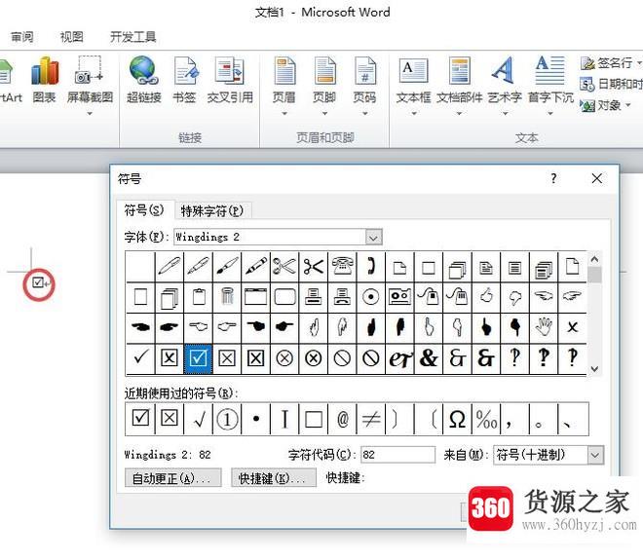Insert 艺术字 WordArt
Viewport: 643px width, 560px height.
coord(505,80)
